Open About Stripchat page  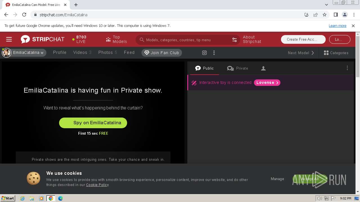252,39
